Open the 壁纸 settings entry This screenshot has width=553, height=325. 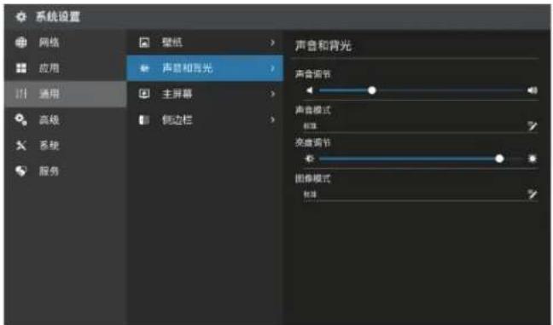point(205,43)
